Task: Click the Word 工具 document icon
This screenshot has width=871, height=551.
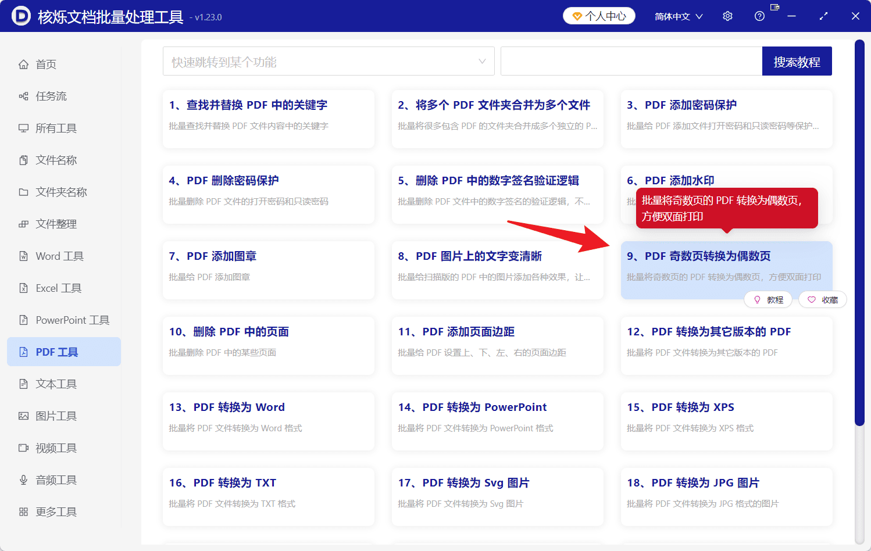Action: tap(23, 256)
